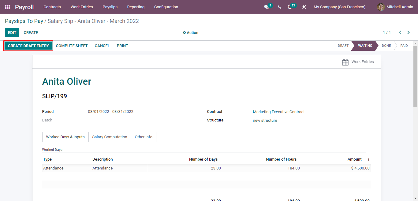Click the 1 / 1 pager counter
Image resolution: width=418 pixels, height=201 pixels.
tap(387, 32)
